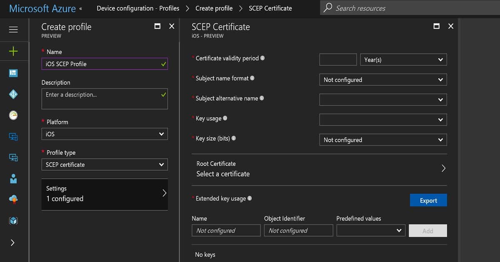Open the cube resource icon in sidebar
Viewport: 500px width, 262px height.
[x=13, y=221]
